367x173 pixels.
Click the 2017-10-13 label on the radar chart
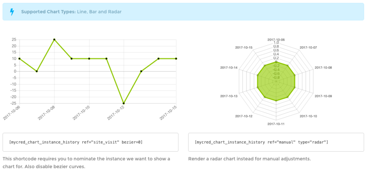pyautogui.click(x=229, y=96)
